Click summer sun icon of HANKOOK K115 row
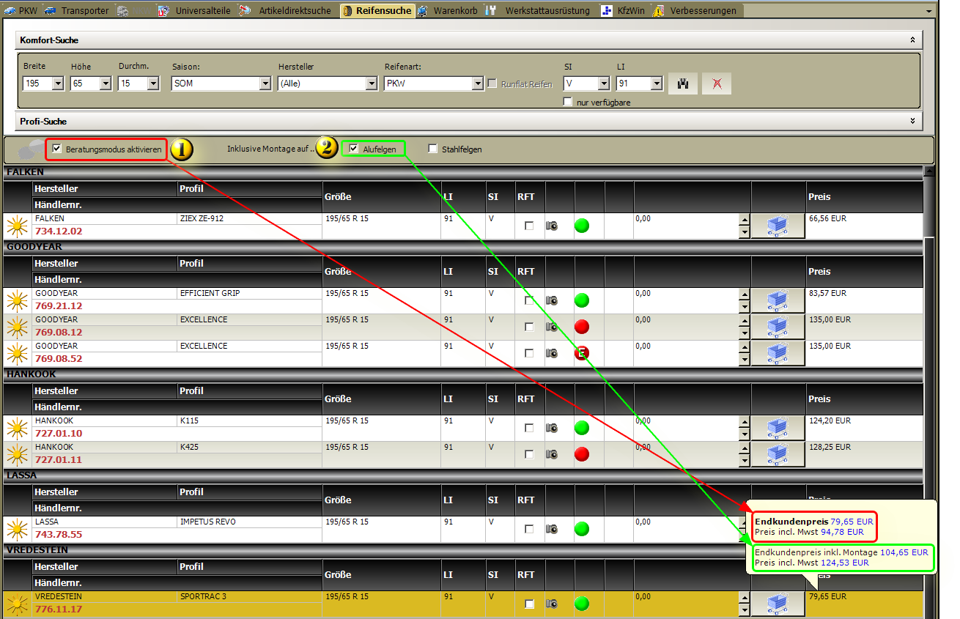This screenshot has height=619, width=960. tap(17, 429)
